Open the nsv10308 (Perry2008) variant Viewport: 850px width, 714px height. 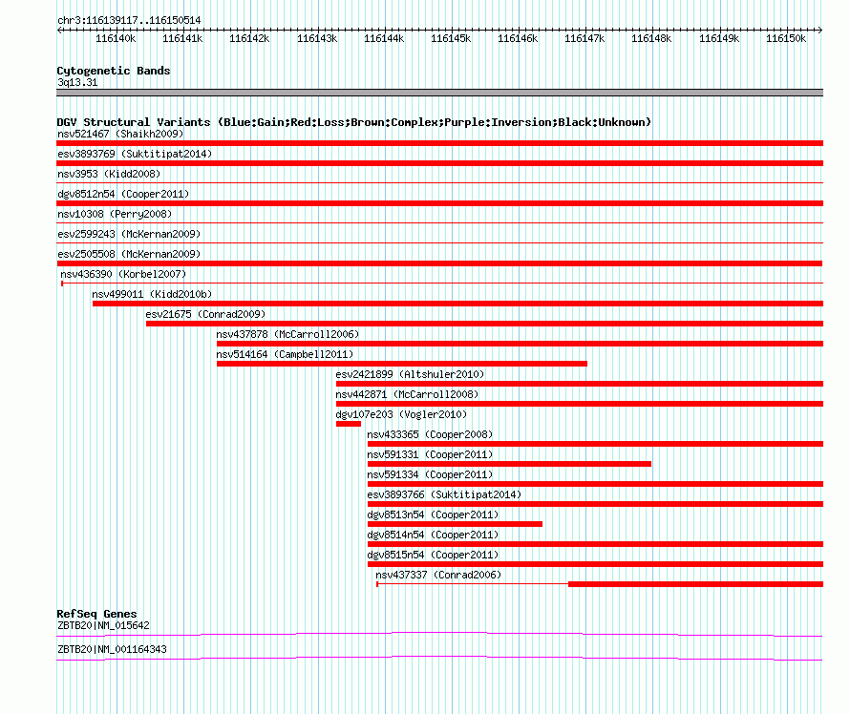115,214
